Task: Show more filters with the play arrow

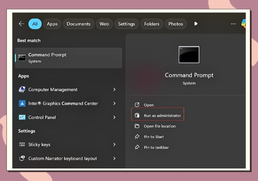Action: [x=196, y=24]
